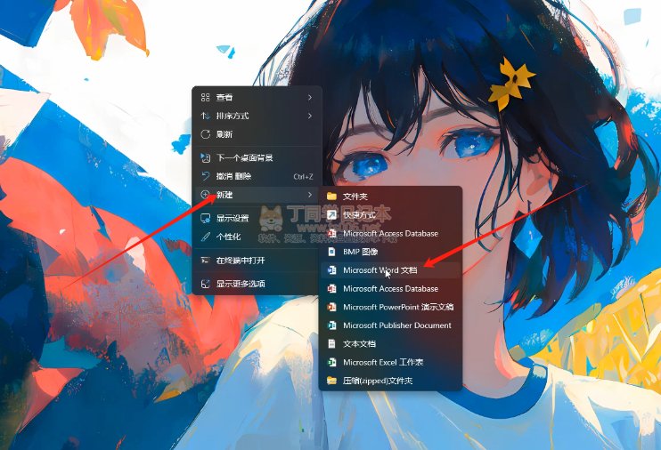This screenshot has height=450, width=661.
Task: Expand the 新建 submenu chevron
Action: click(310, 195)
